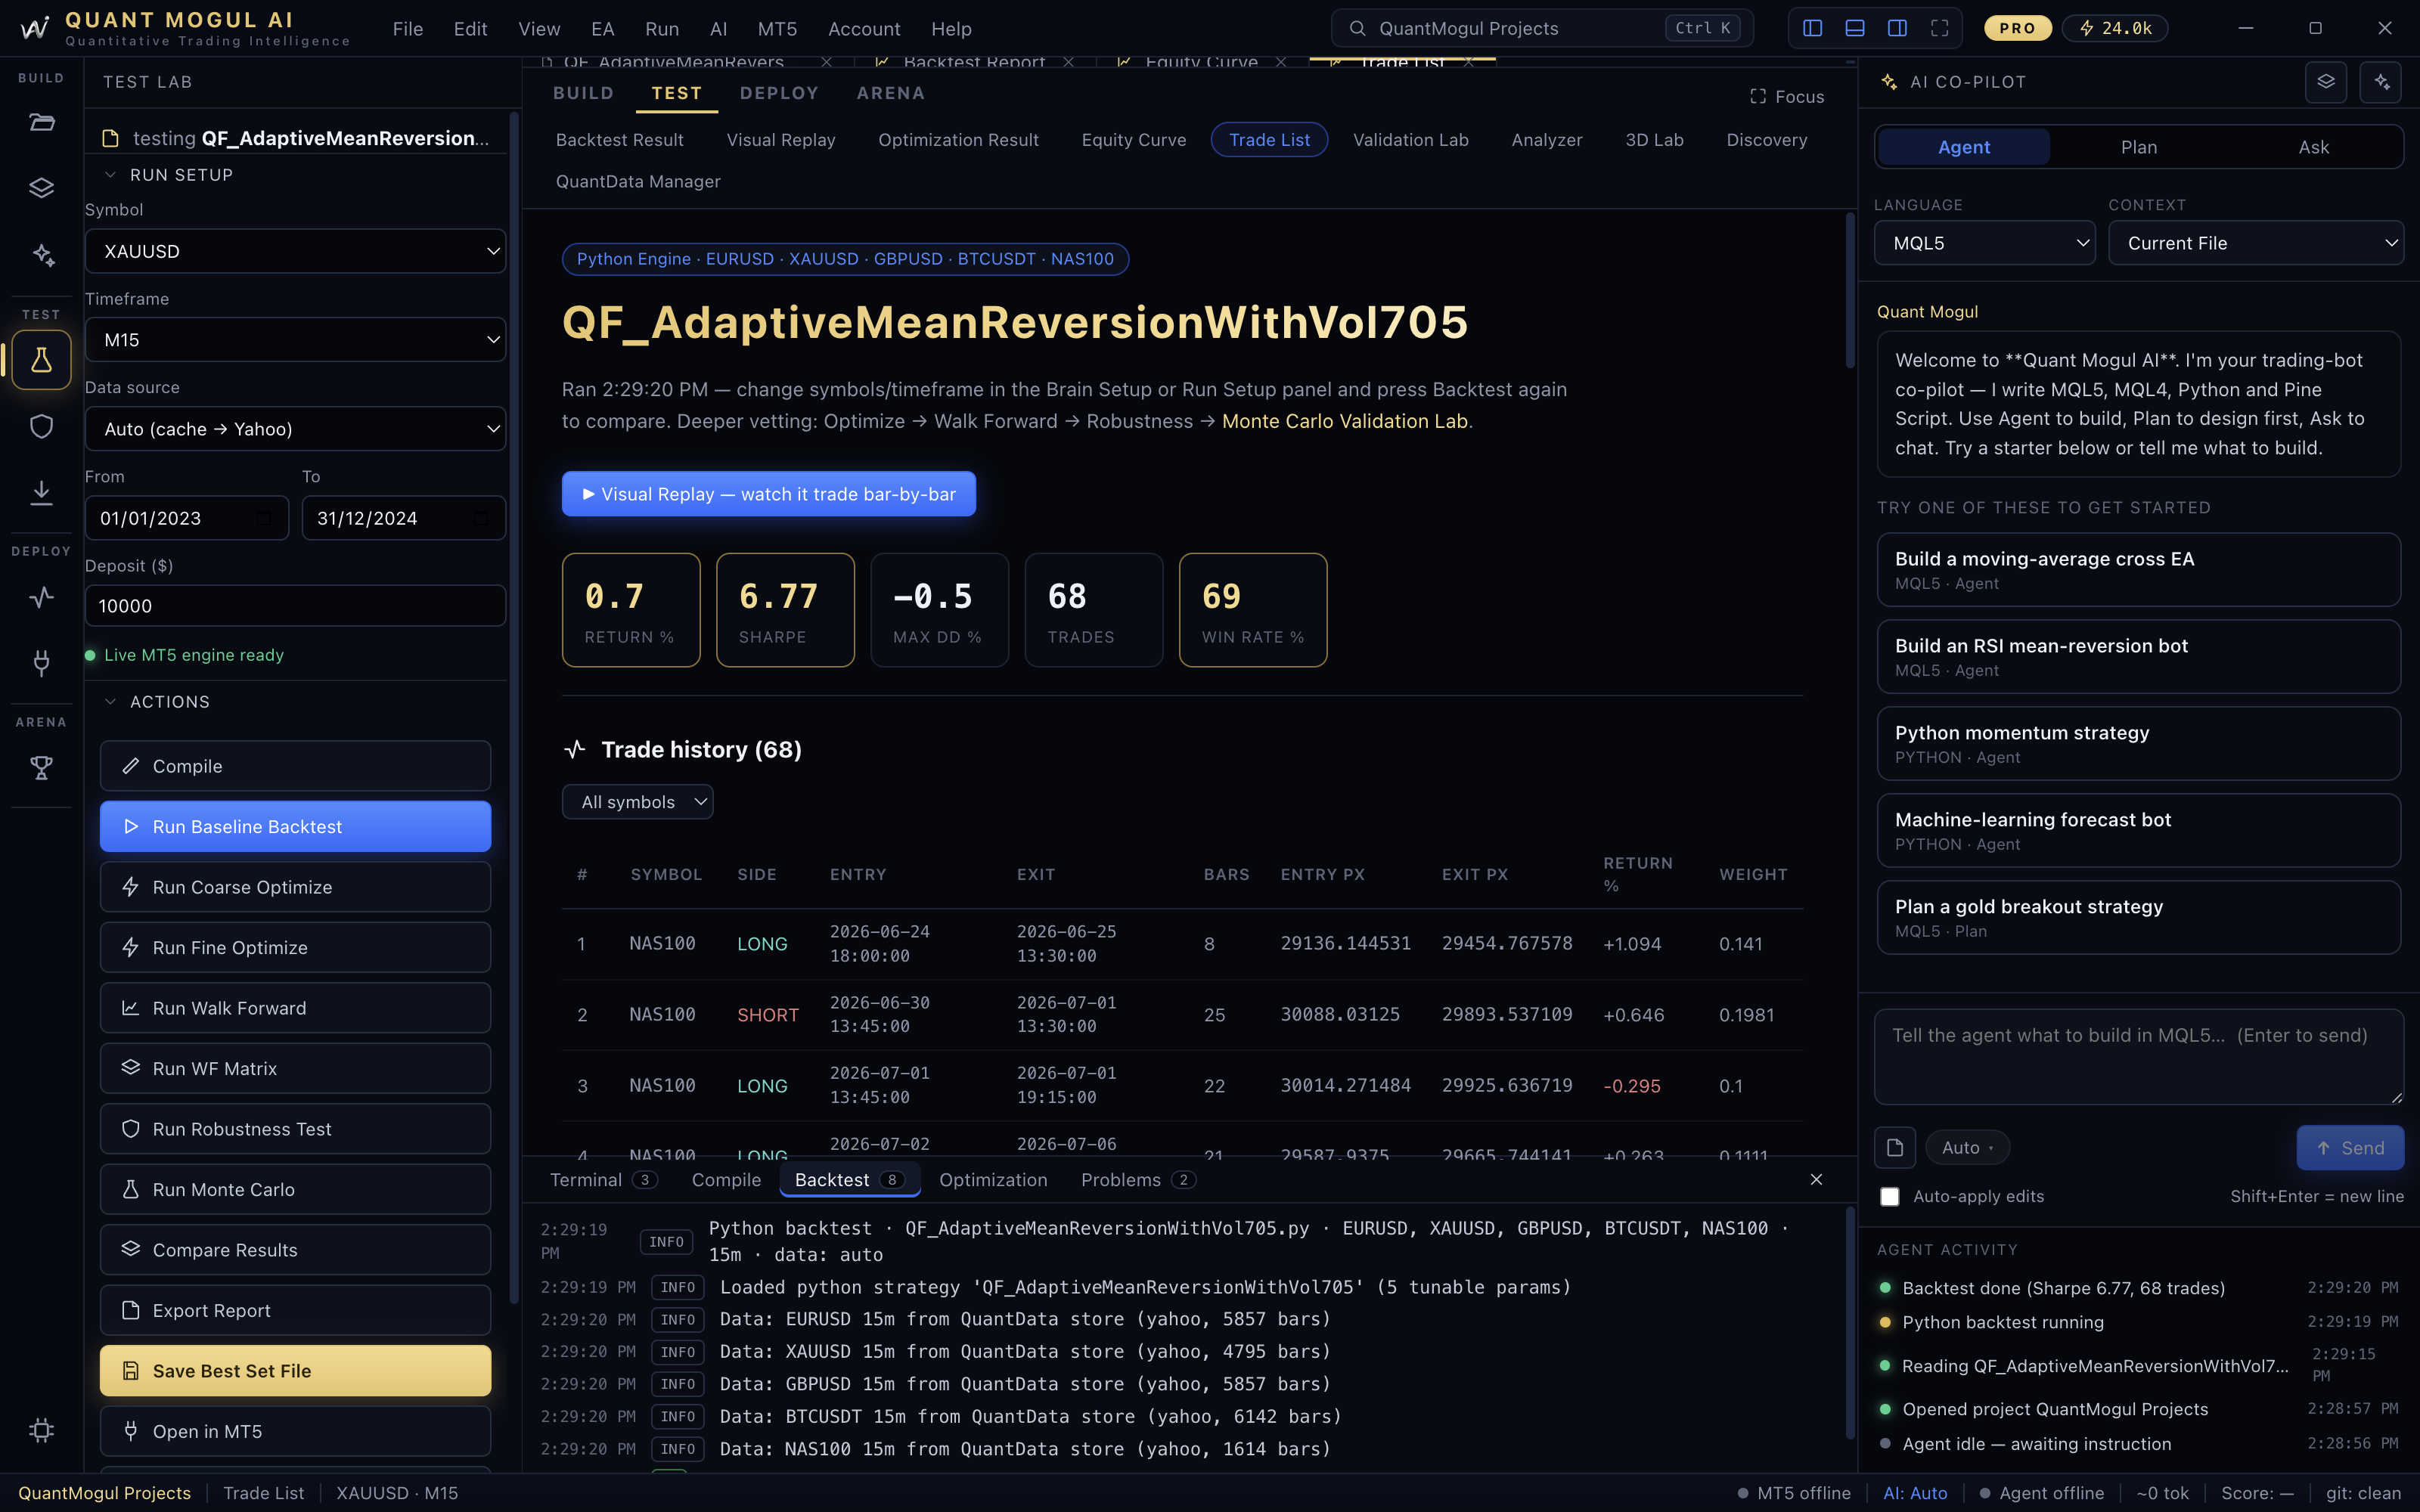This screenshot has height=1512, width=2420.
Task: Open the Auto model selector near Send
Action: click(x=1967, y=1148)
